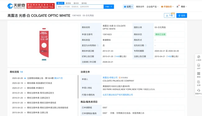Click the 所有商标 badge next to applicant

(x=123, y=78)
